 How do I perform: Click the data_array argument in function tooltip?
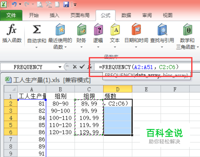coord(147,75)
